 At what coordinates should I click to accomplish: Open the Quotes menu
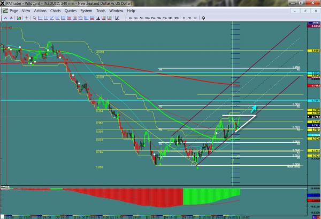point(71,10)
